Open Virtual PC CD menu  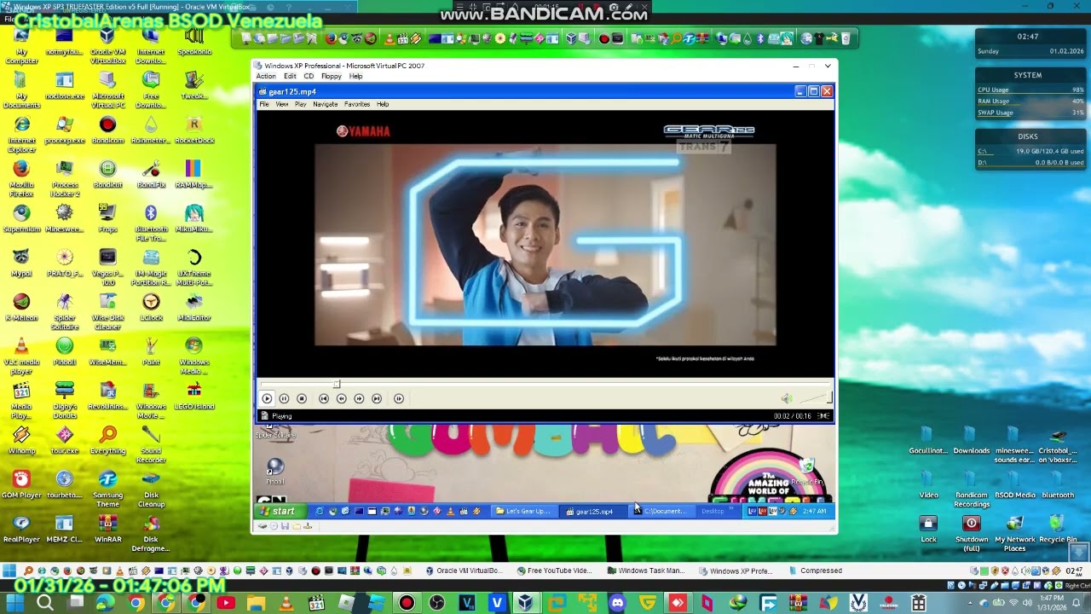309,77
